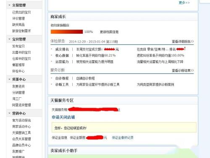The height and width of the screenshot is (158, 210).
Task: Open 已卖出的宝贝 in sidebar
Action: coord(21,12)
